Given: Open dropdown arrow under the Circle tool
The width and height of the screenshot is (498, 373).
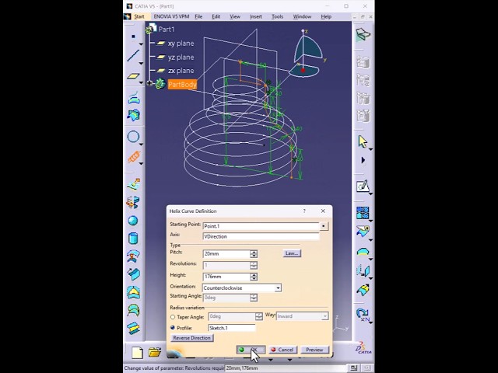Looking at the screenshot, I should (141, 145).
